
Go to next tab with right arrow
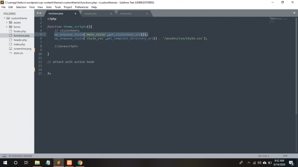pyautogui.click(x=40, y=13)
